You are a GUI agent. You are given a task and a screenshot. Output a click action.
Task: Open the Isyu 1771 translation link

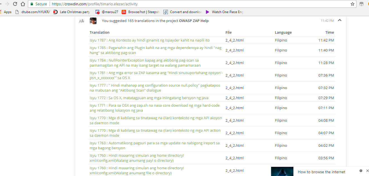(x=155, y=108)
